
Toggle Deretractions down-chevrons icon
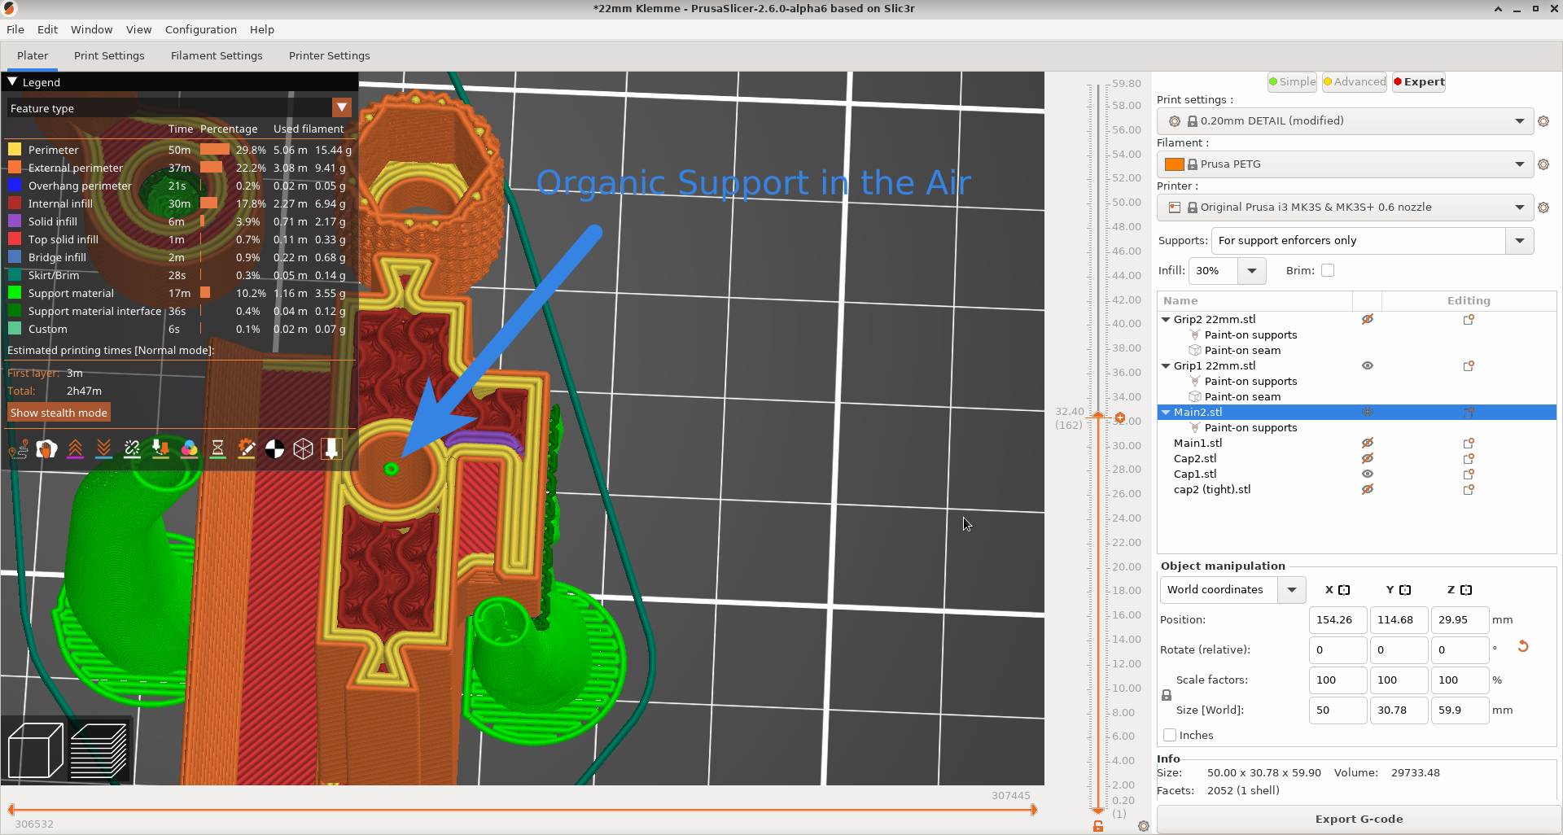(103, 448)
